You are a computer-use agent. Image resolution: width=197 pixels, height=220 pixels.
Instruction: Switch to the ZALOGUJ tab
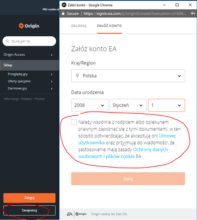(79, 26)
